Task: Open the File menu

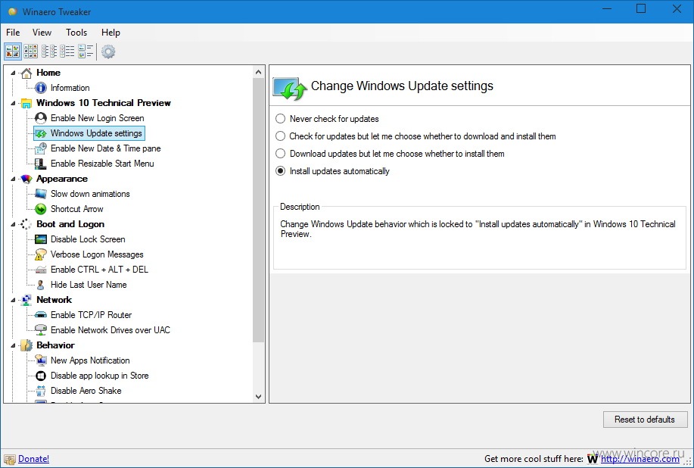Action: coord(13,33)
